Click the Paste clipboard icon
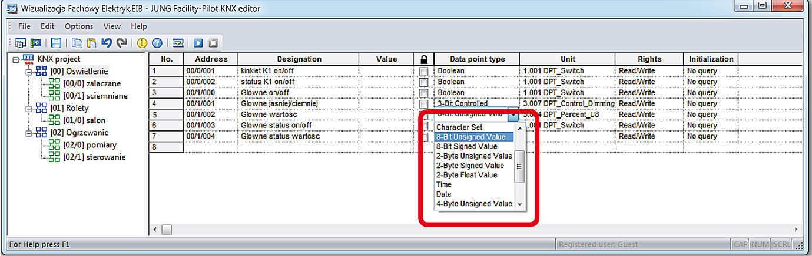Viewport: 812px width, 256px height. click(x=91, y=43)
